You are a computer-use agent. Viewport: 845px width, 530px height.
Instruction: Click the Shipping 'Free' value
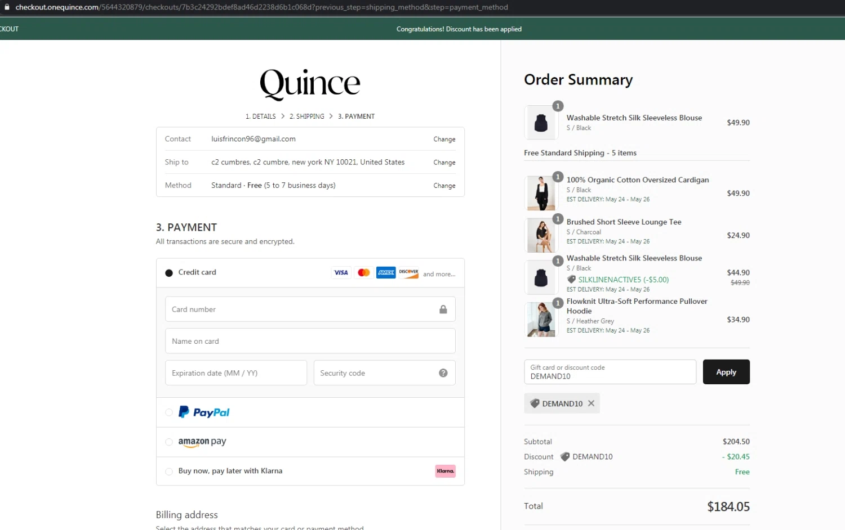click(742, 472)
